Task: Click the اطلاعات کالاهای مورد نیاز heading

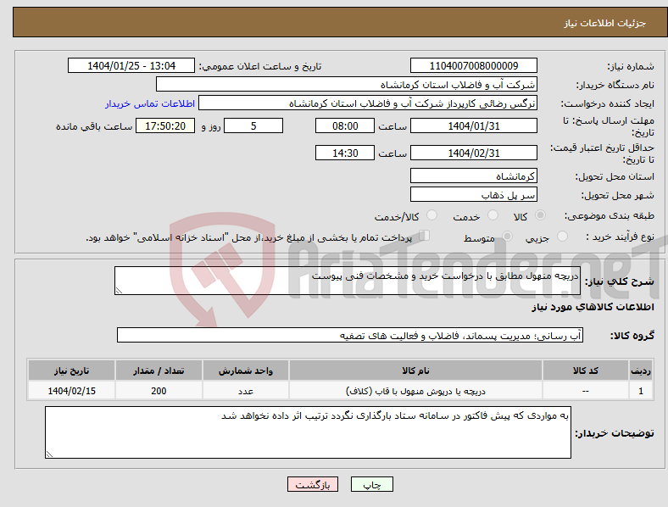Action: (593, 307)
